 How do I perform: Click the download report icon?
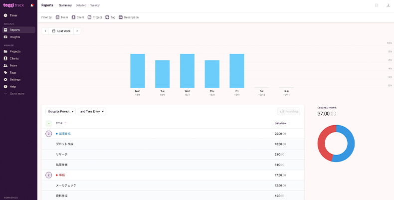click(x=388, y=5)
